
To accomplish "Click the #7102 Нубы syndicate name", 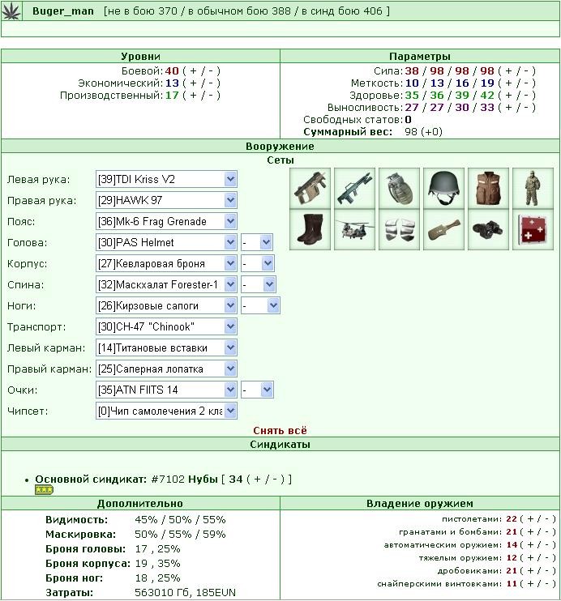I will click(x=185, y=480).
